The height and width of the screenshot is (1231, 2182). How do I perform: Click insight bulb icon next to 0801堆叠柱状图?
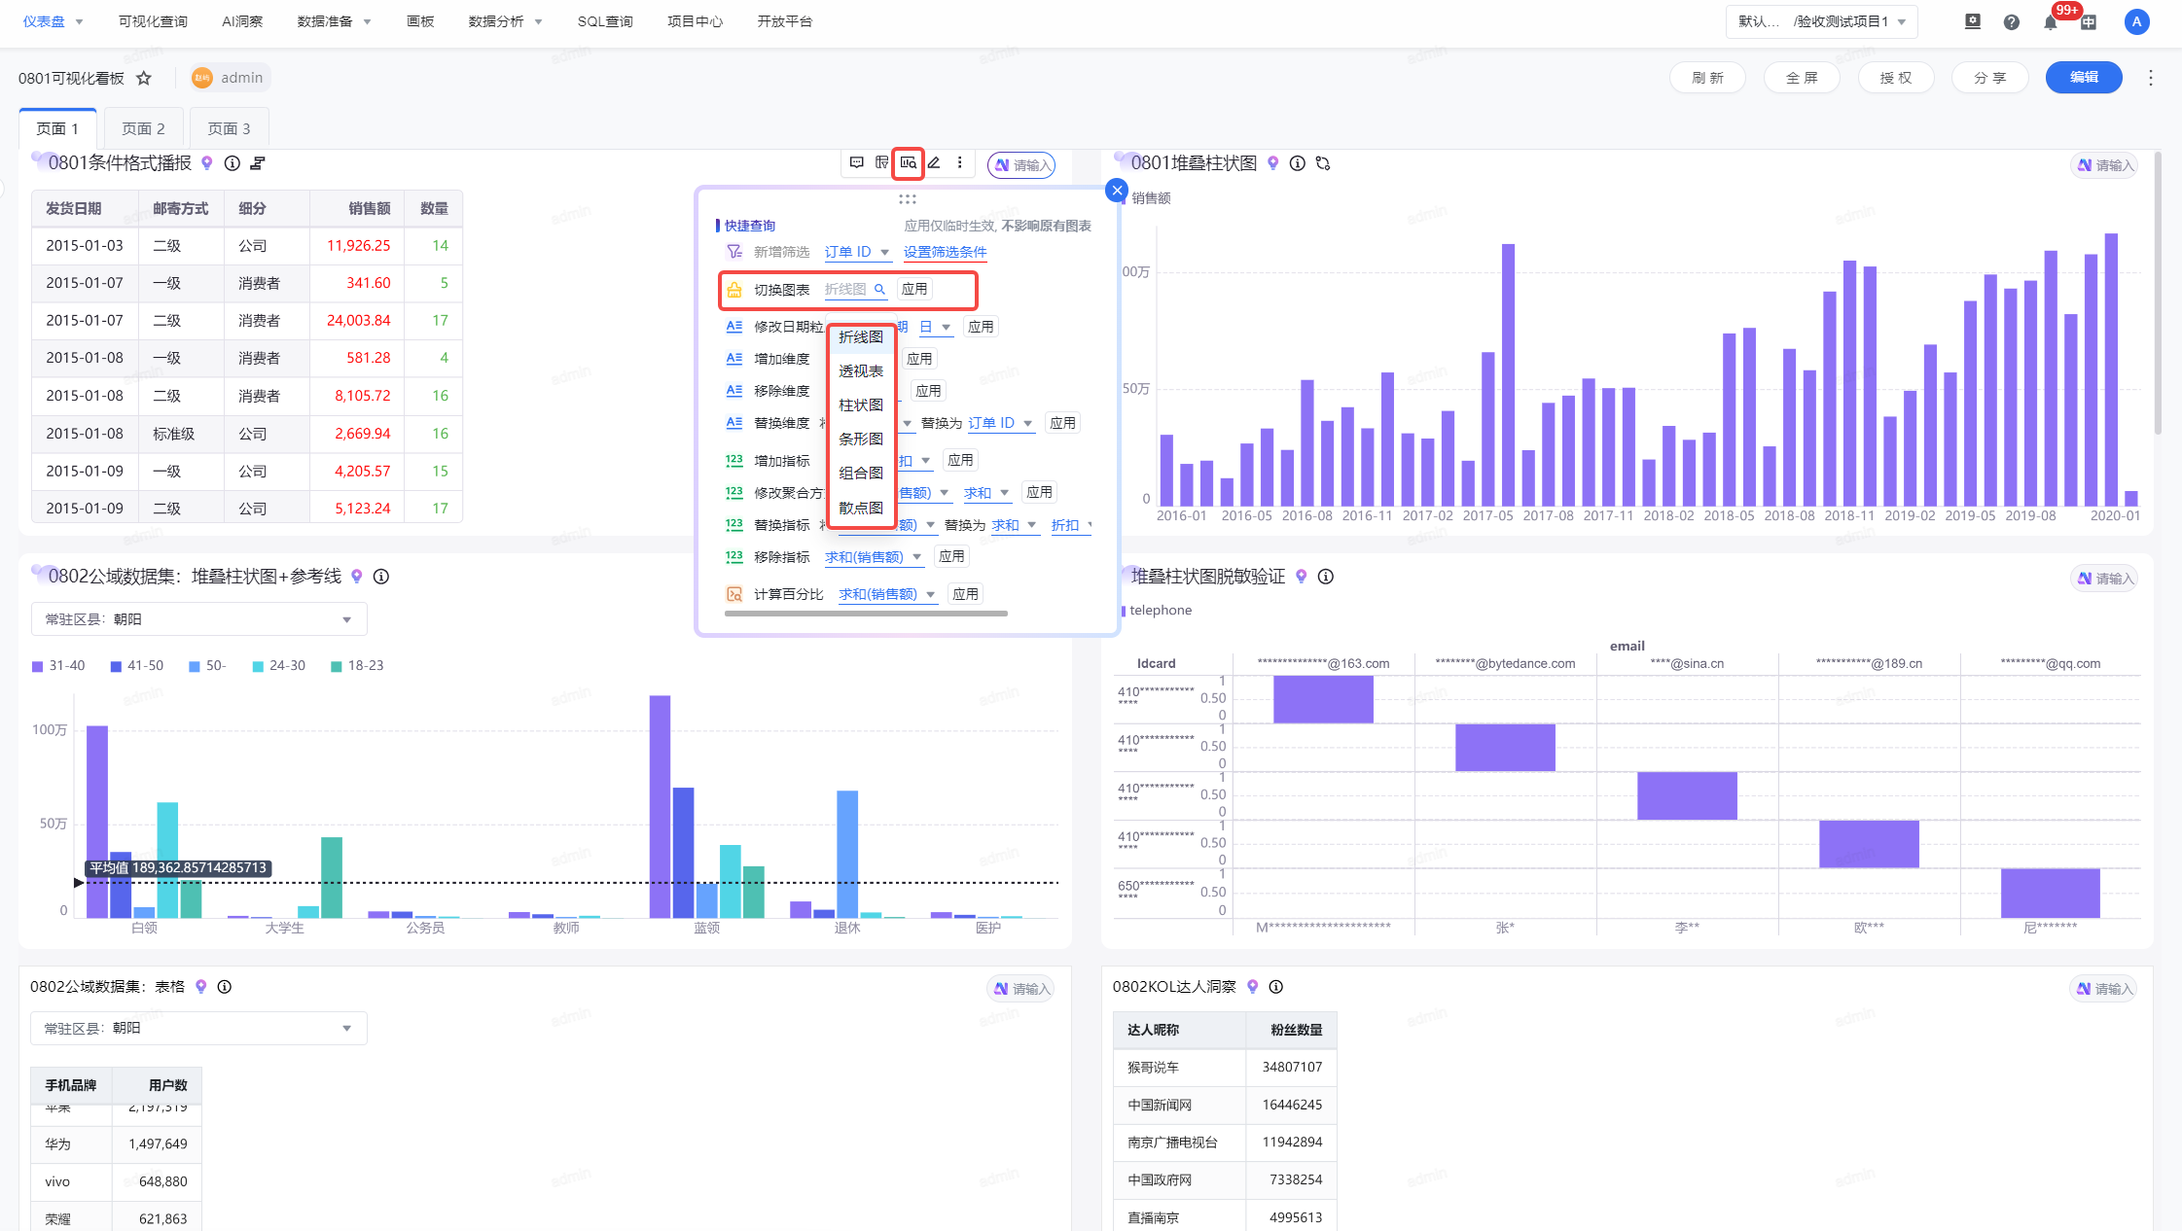pos(1272,163)
